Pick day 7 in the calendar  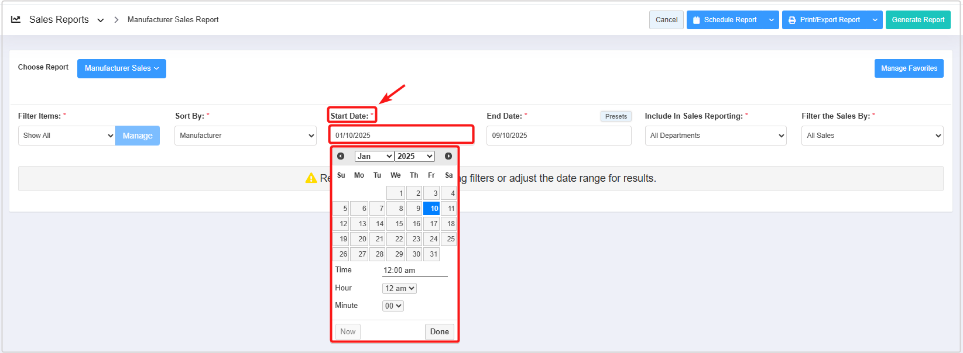click(378, 208)
